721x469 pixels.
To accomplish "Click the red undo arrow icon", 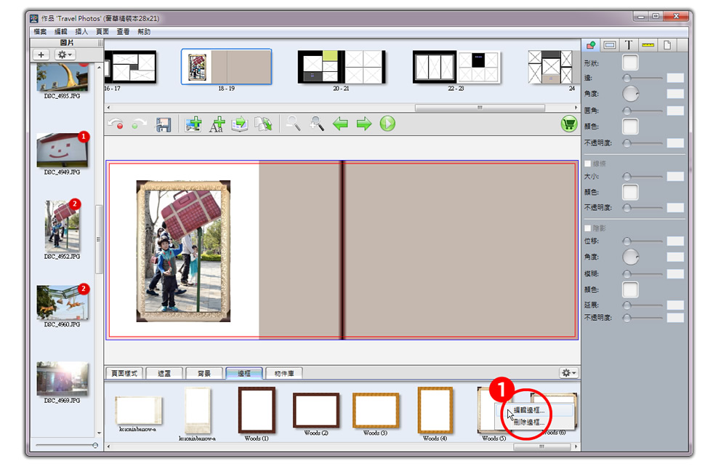I will click(116, 124).
